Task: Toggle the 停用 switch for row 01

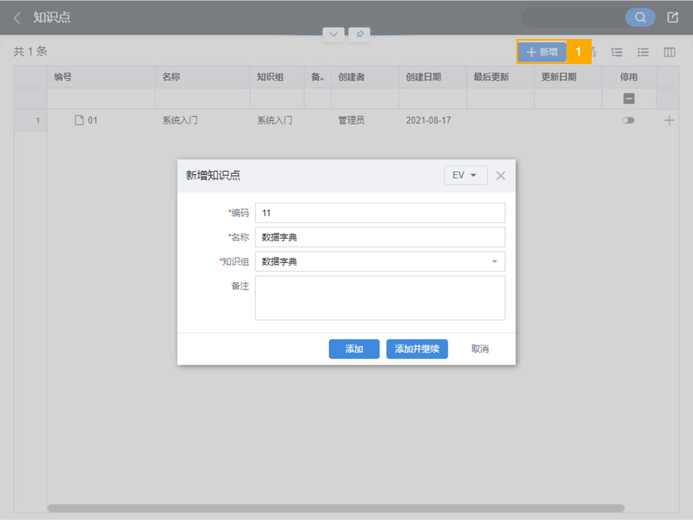Action: [628, 120]
